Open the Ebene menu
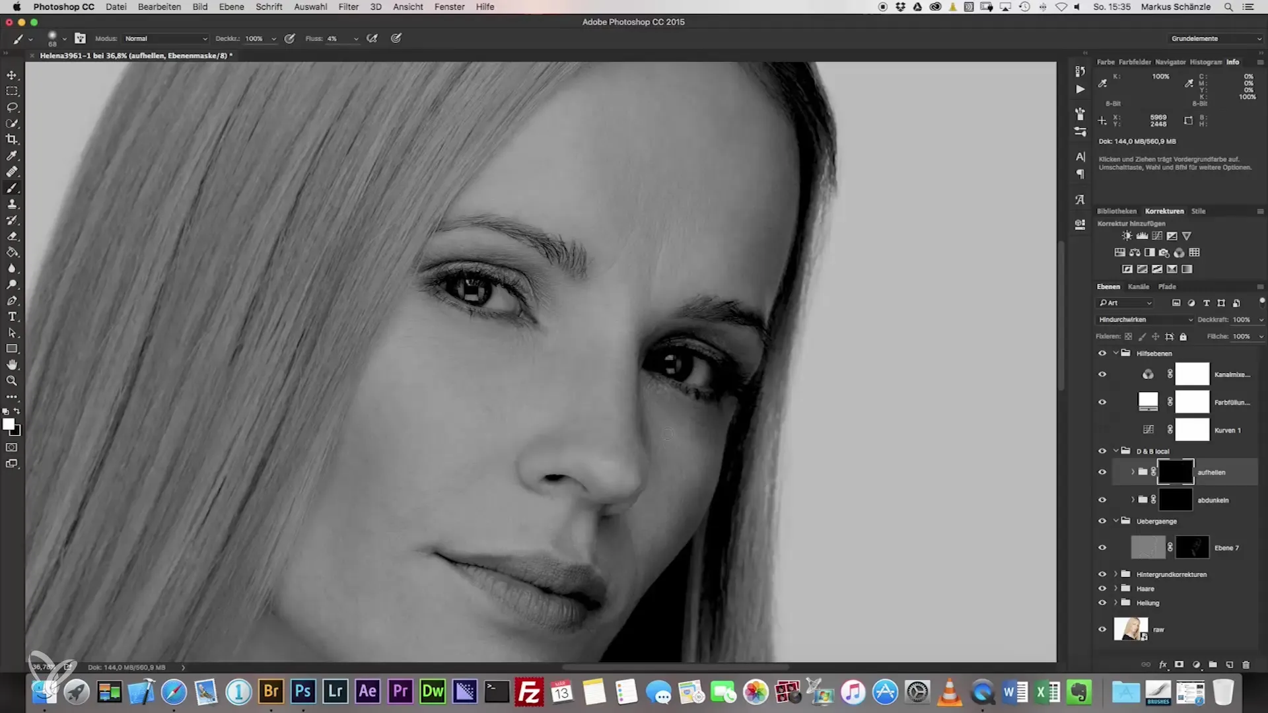 [231, 7]
